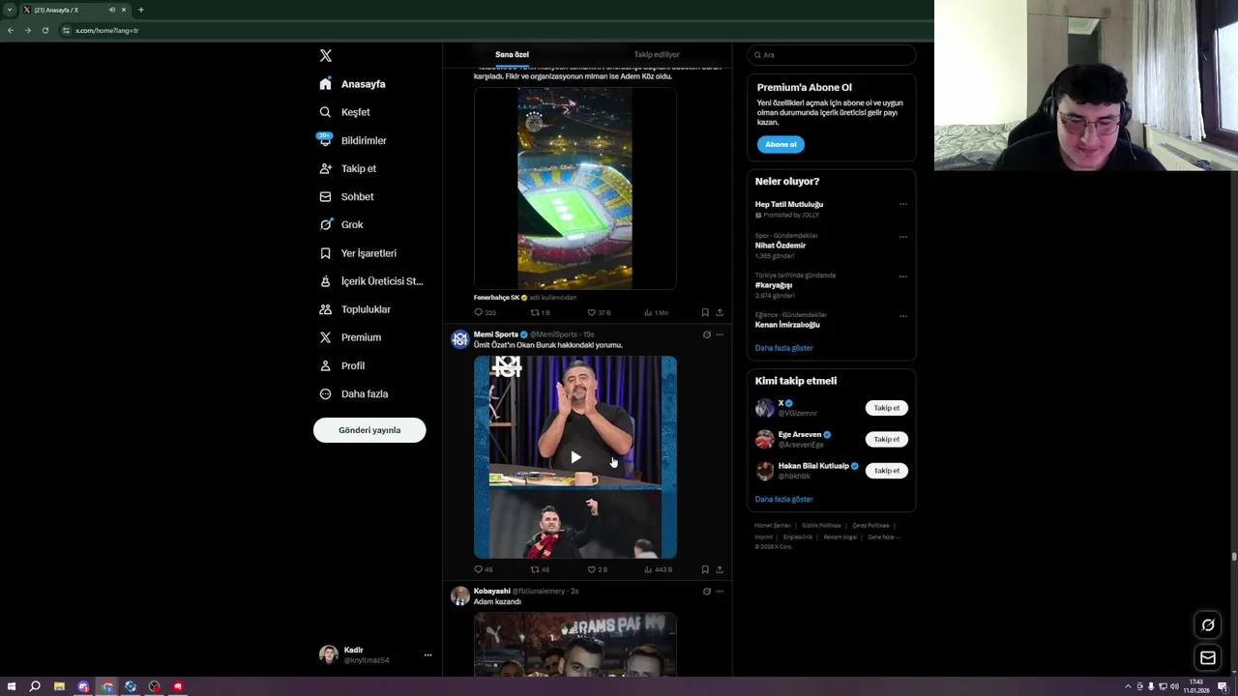This screenshot has width=1238, height=696.
Task: Open floating Grok button
Action: click(x=1208, y=625)
